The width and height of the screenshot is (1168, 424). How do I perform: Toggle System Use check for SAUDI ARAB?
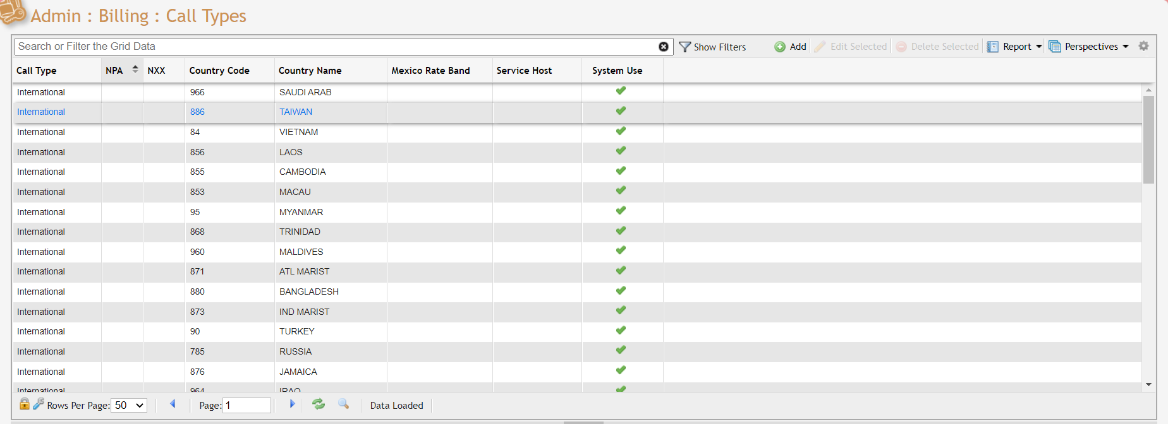coord(621,91)
